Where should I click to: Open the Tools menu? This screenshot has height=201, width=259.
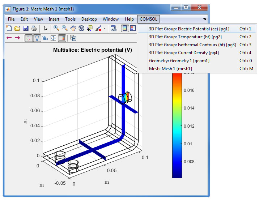coord(70,19)
